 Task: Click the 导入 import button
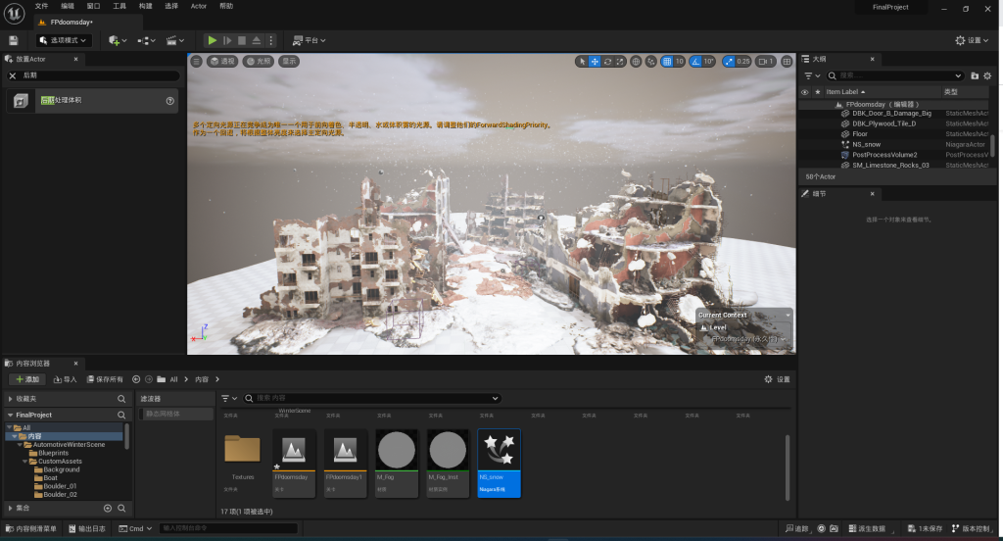[65, 379]
